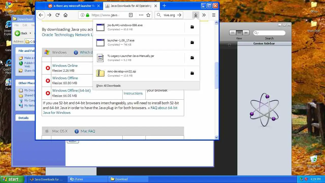The width and height of the screenshot is (325, 183).
Task: Click the search magnifier icon
Action: click(159, 15)
